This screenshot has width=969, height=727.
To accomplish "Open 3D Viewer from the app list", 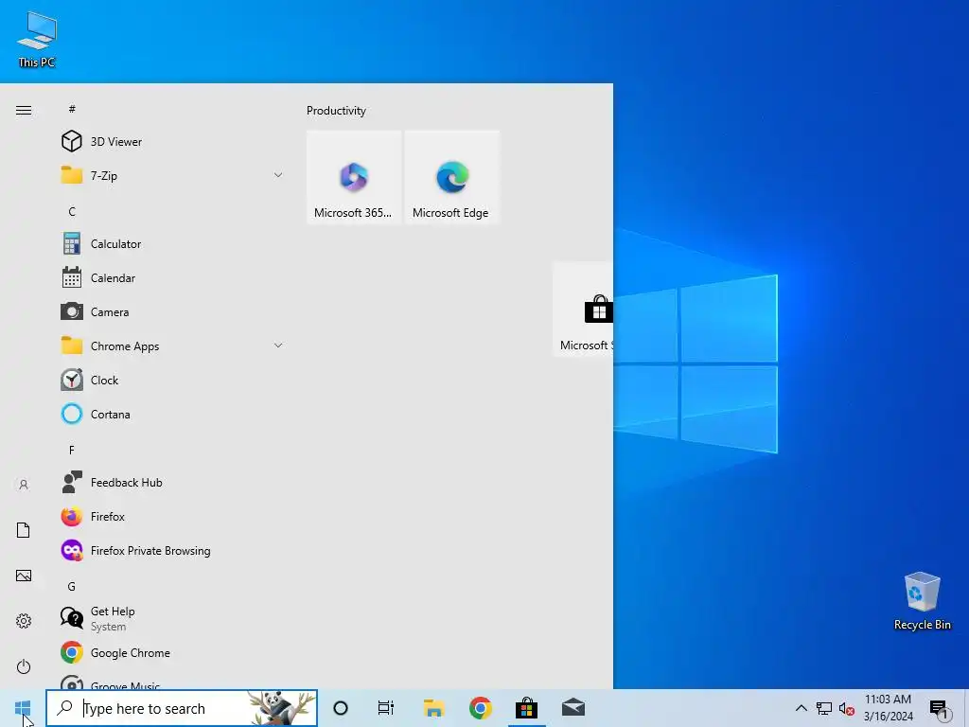I will (172, 142).
